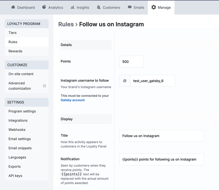Open Email settings in sidebar
This screenshot has width=219, height=190.
pyautogui.click(x=27, y=139)
